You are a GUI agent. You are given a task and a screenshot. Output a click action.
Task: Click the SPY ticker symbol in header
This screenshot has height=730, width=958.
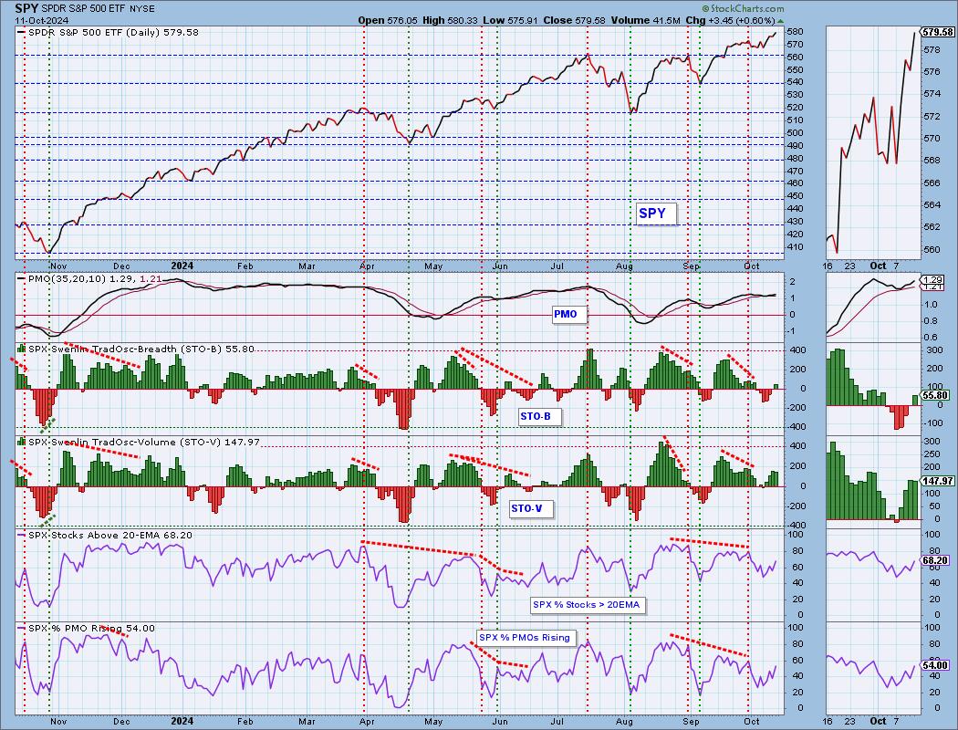coord(26,8)
